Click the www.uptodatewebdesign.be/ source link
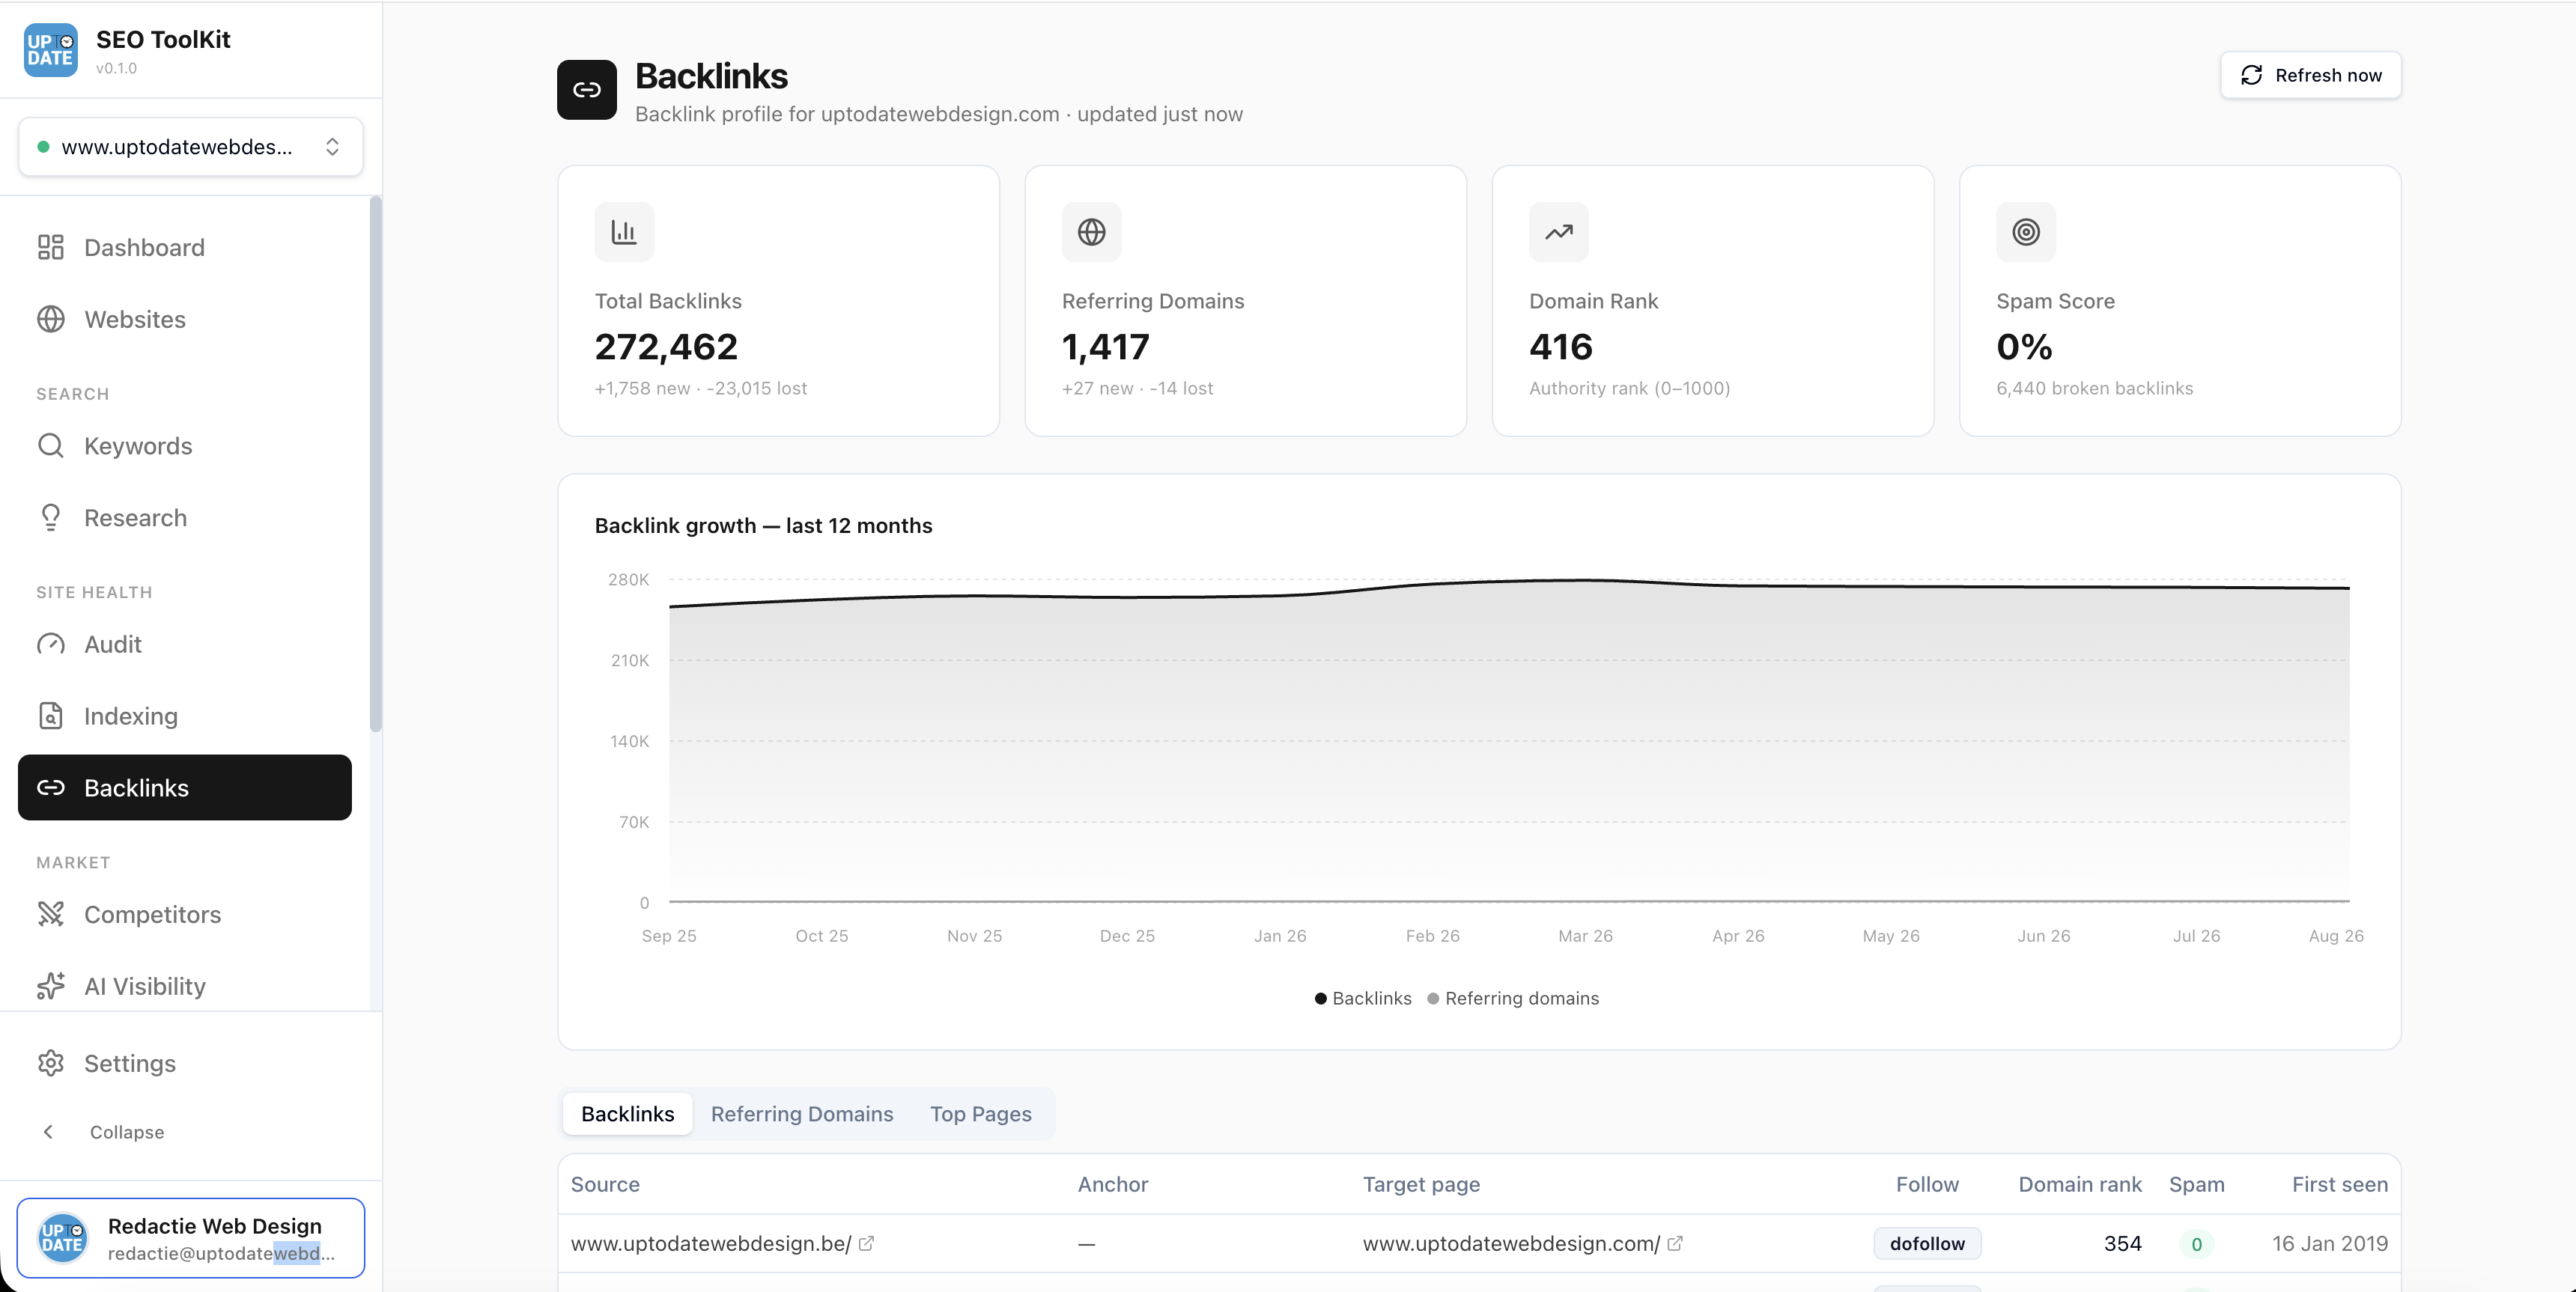This screenshot has height=1292, width=2576. (x=711, y=1243)
